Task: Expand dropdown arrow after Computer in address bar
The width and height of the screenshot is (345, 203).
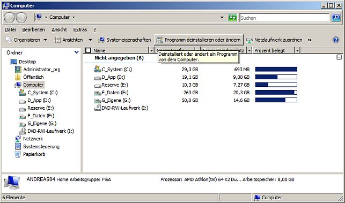Action: point(74,17)
